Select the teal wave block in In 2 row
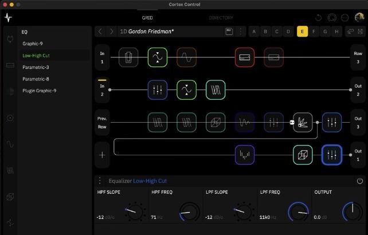Viewport: 368px width, 235px height. pyautogui.click(x=216, y=90)
